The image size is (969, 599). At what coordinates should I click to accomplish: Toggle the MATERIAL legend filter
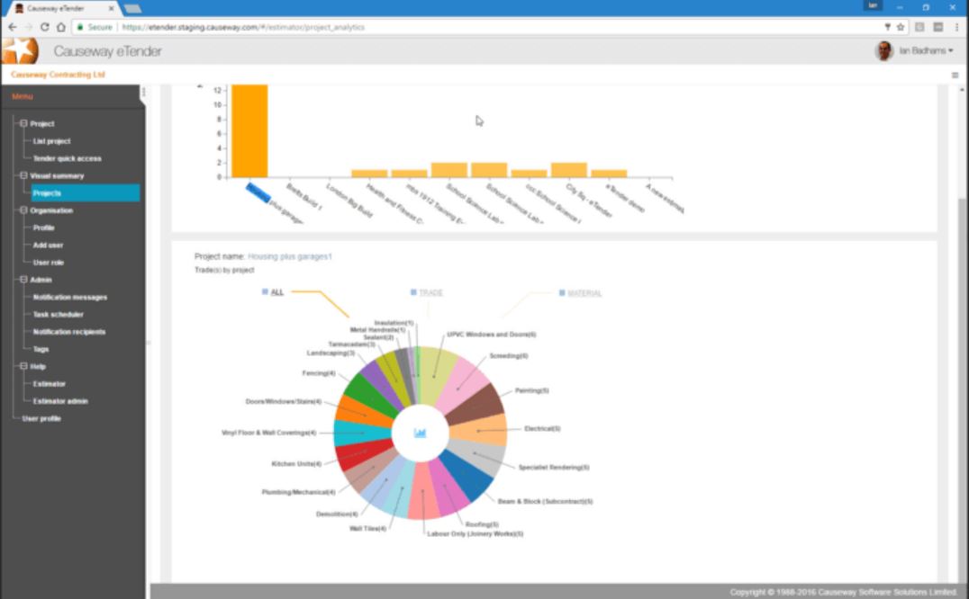coord(584,292)
